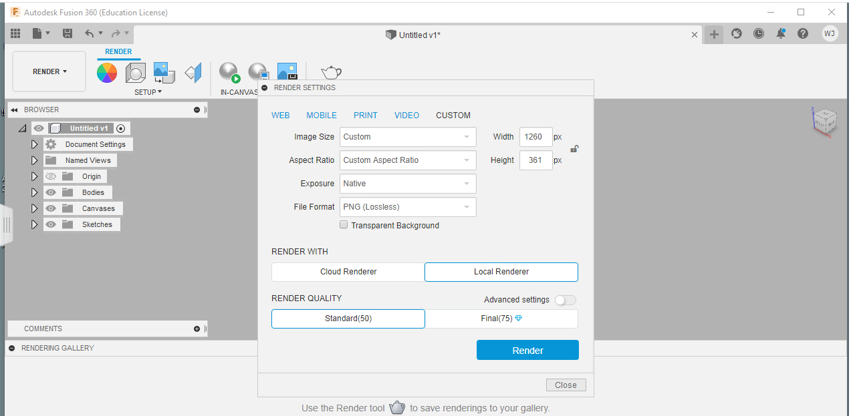
Task: Click the ViewCube in the canvas corner
Action: [x=823, y=122]
